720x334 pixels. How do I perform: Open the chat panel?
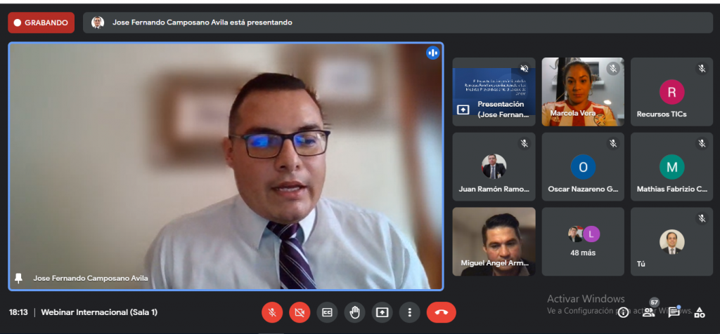674,312
